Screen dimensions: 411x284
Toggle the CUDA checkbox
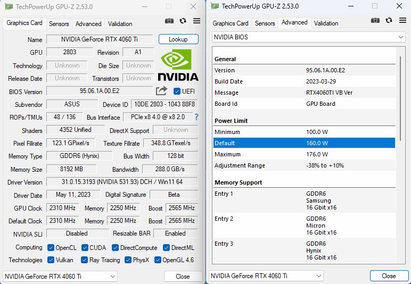(x=85, y=247)
